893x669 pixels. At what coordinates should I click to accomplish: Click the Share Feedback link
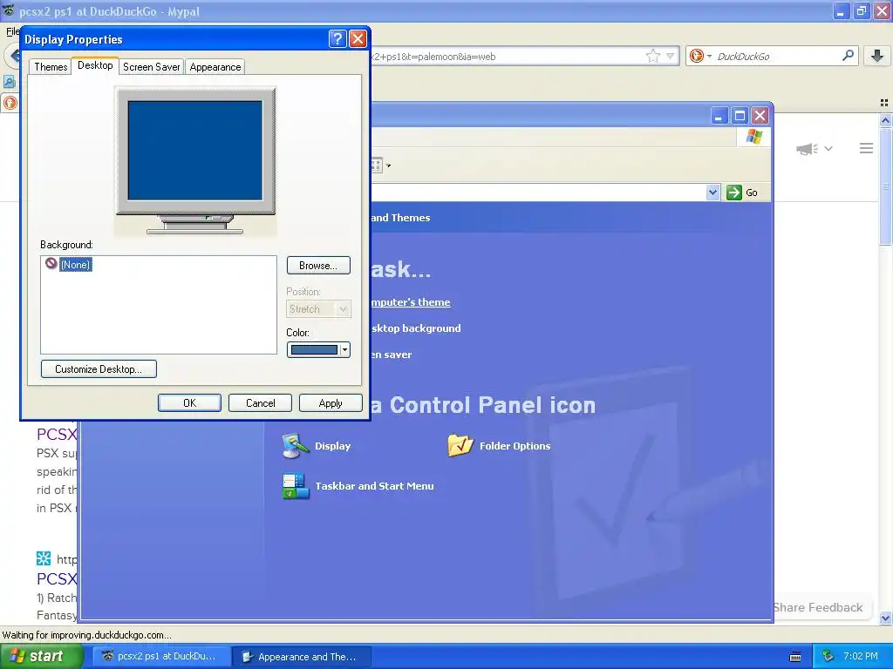point(818,607)
